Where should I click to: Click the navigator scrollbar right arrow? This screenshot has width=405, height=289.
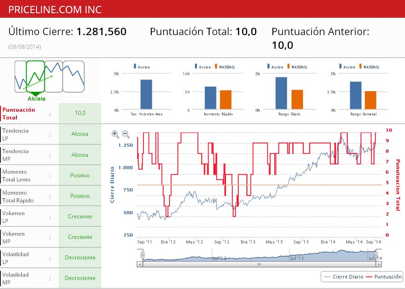(x=379, y=264)
